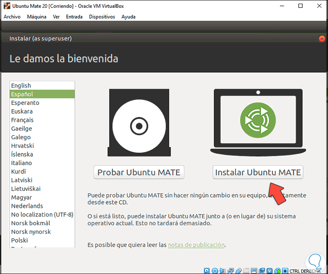Select Polski in the language list
The height and width of the screenshot is (274, 328).
click(x=42, y=240)
